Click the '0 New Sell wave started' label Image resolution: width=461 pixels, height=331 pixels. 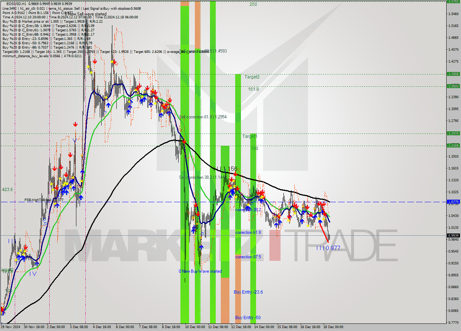pyautogui.click(x=86, y=14)
